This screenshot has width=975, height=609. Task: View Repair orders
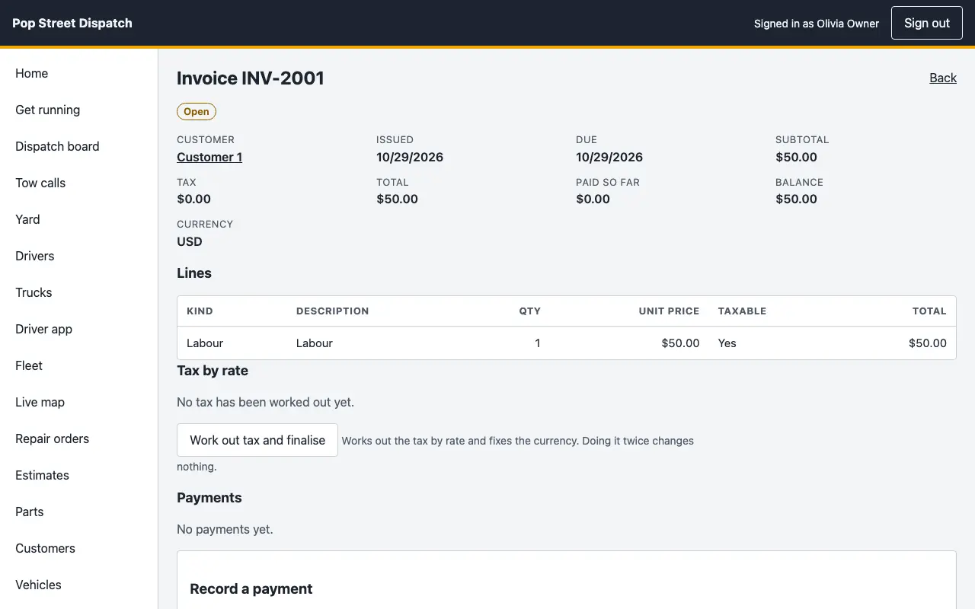point(52,438)
